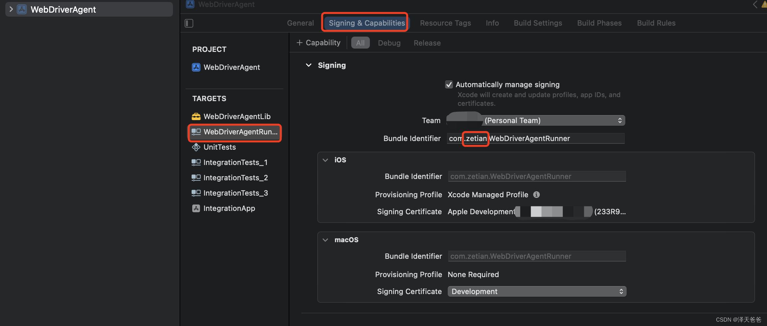Open macOS Signing Certificate dropdown
Image resolution: width=767 pixels, height=326 pixels.
[537, 291]
